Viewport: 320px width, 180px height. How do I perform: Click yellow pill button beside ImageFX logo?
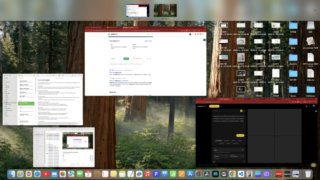pyautogui.click(x=214, y=106)
